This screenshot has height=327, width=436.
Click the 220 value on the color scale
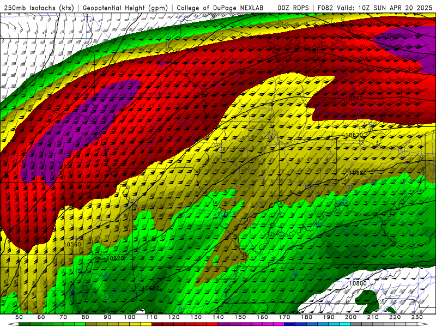point(395,317)
